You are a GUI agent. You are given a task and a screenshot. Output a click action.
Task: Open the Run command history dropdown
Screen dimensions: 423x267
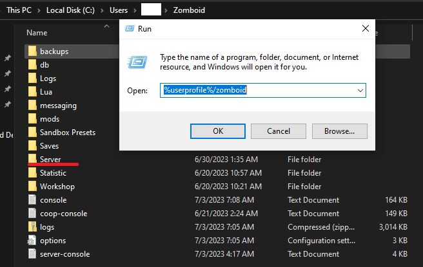(359, 91)
